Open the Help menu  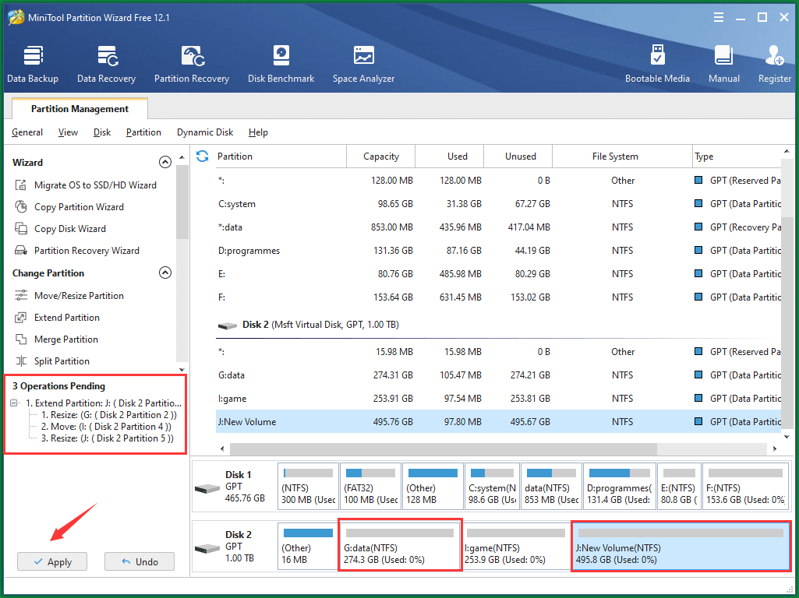click(x=258, y=132)
